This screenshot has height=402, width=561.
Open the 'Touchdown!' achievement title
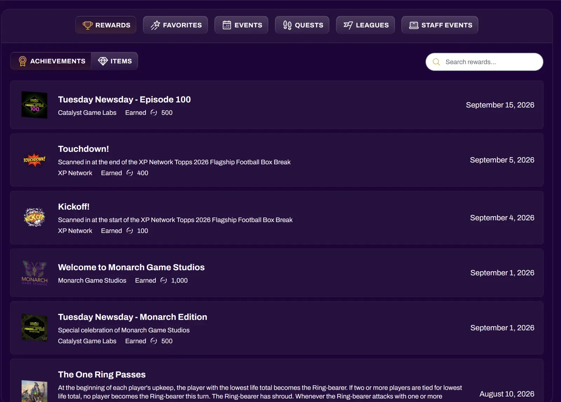83,149
